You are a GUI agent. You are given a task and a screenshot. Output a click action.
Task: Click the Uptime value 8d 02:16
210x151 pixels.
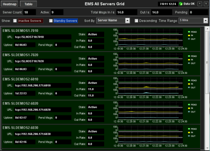(x=25, y=142)
